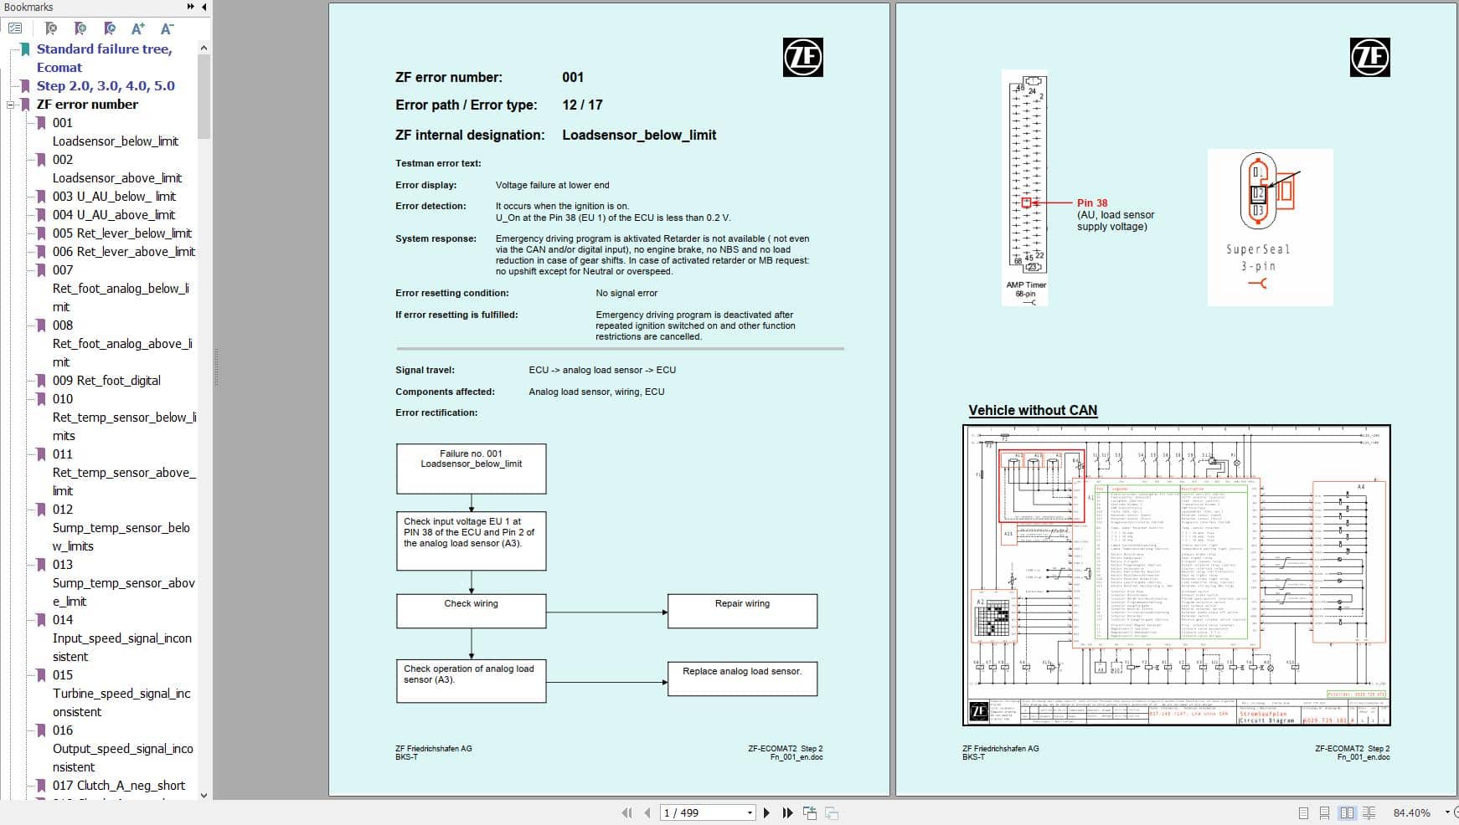Click the teal bookmark icon for Standard failure tree

click(x=25, y=49)
